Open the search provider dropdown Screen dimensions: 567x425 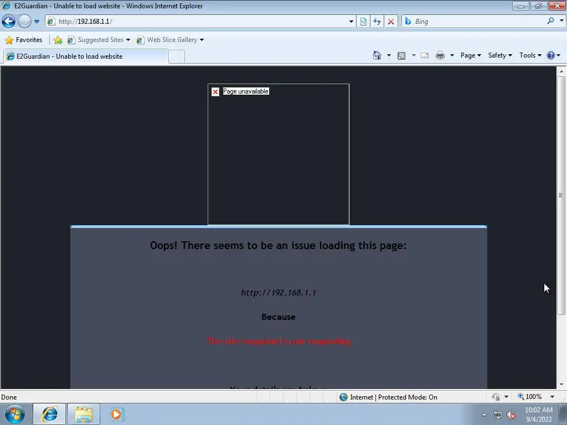(561, 21)
